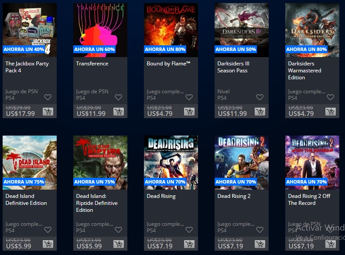This screenshot has width=345, height=255.
Task: Open the Darksiders Warmastered Edition title link
Action: (304, 71)
